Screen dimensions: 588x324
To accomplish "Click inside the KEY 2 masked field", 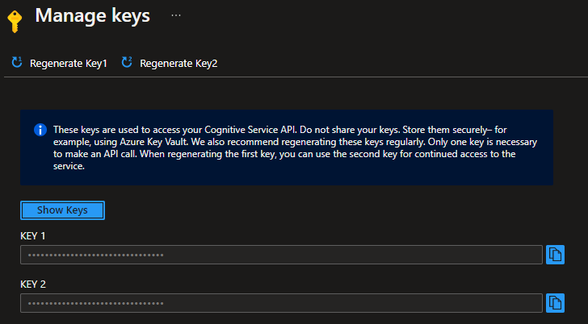I will [323, 303].
